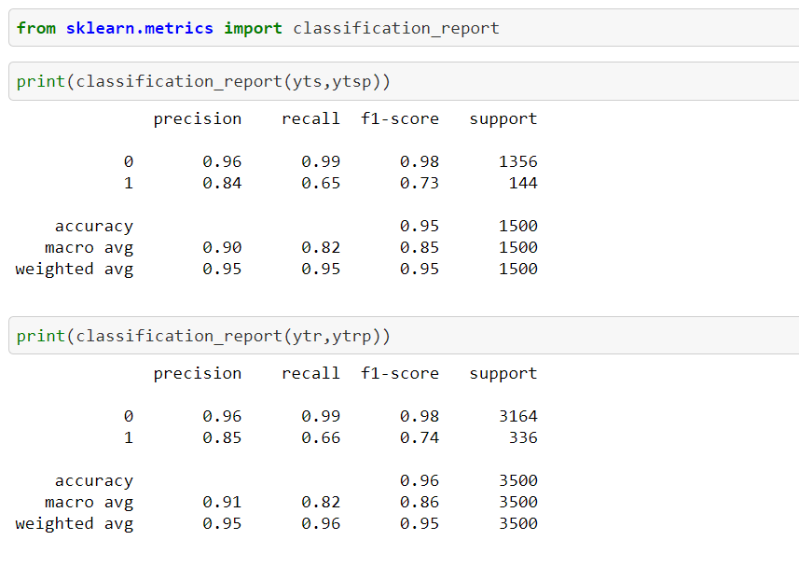Image resolution: width=799 pixels, height=568 pixels.
Task: Click support value 336 in second report
Action: tap(523, 437)
